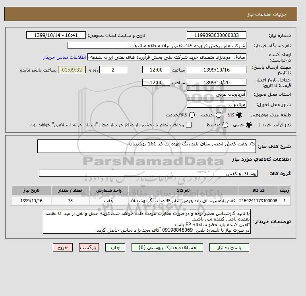Click the remaining time countdown 01:09:32
This screenshot has width=306, height=296.
[x=72, y=70]
